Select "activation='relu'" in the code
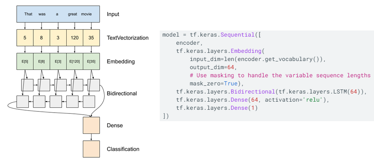The image size is (374, 161). coord(294,100)
